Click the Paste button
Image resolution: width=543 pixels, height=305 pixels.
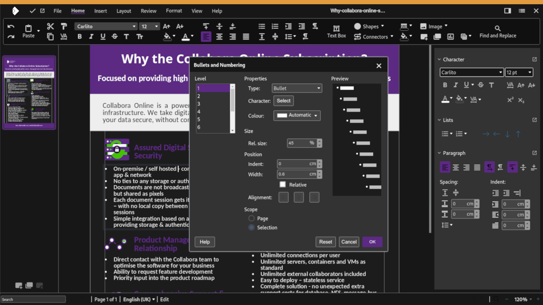pos(29,31)
